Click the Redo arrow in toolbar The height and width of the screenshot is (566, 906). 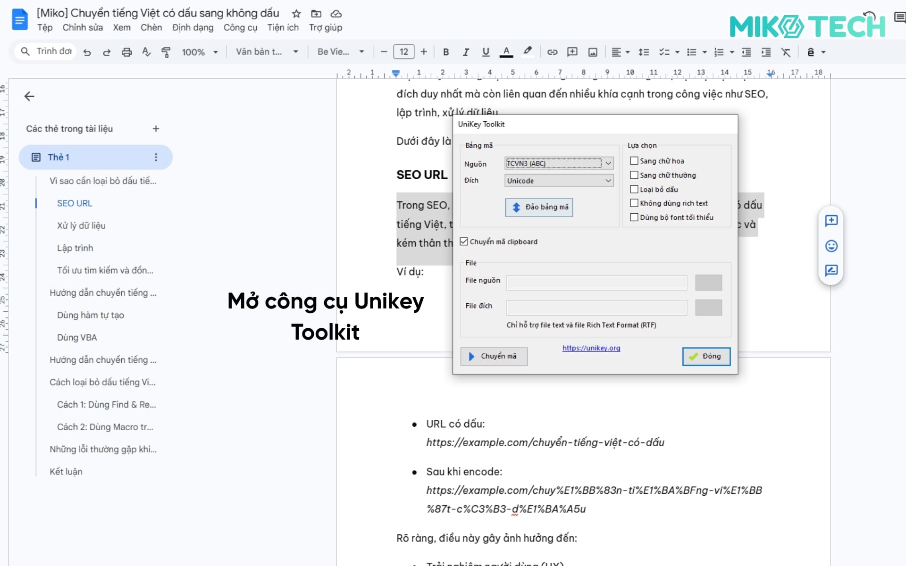107,52
